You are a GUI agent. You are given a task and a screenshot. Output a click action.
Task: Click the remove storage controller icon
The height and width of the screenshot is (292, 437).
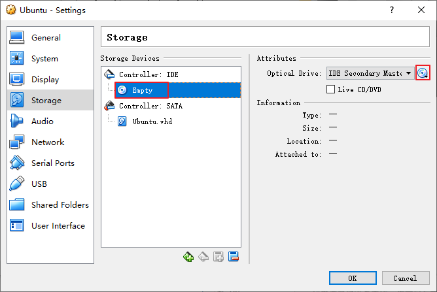click(203, 257)
